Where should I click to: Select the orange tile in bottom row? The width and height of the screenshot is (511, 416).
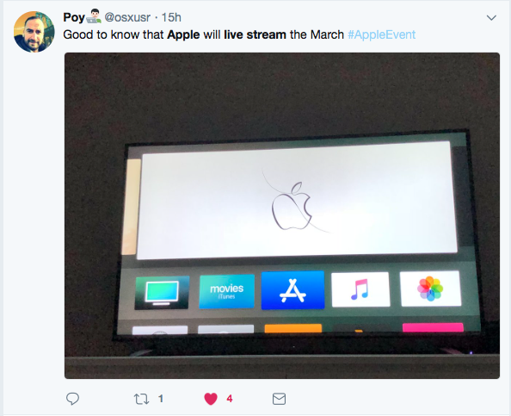[293, 328]
